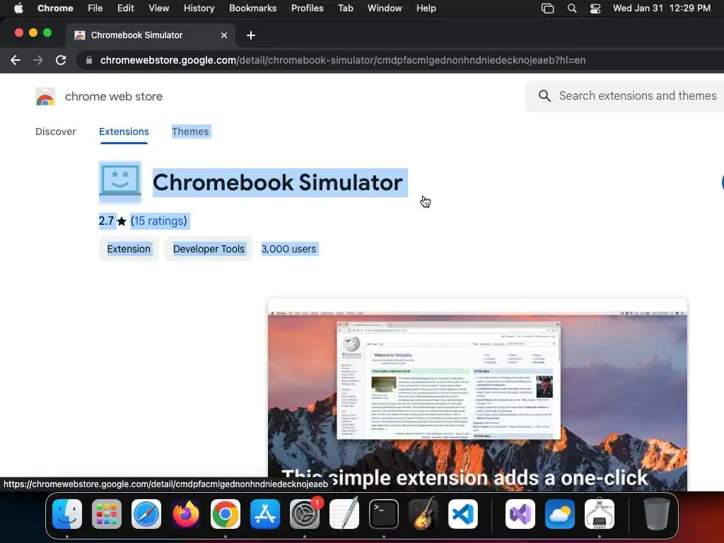724x543 pixels.
Task: Open the Tab menu
Action: point(345,8)
